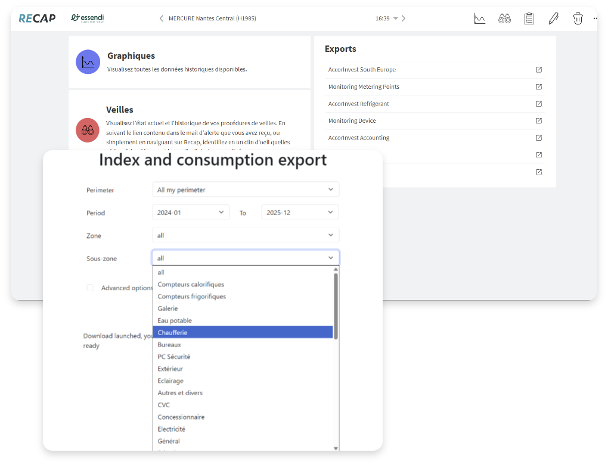Choose Compteurs calorifiques in the list
This screenshot has height=465, width=608.
(x=191, y=284)
